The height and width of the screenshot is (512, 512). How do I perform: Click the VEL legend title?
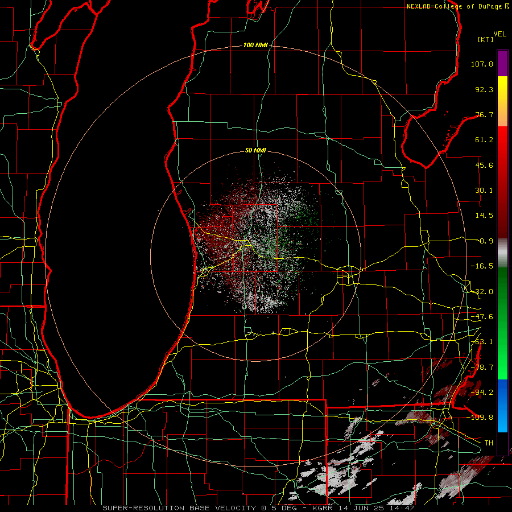click(499, 34)
